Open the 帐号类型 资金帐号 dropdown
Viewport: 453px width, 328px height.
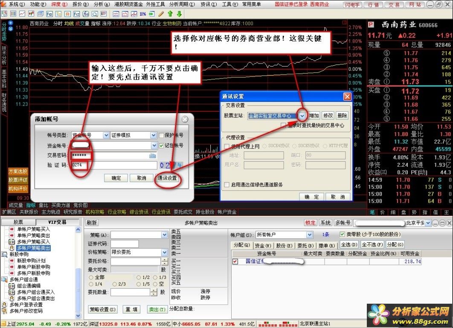click(106, 135)
